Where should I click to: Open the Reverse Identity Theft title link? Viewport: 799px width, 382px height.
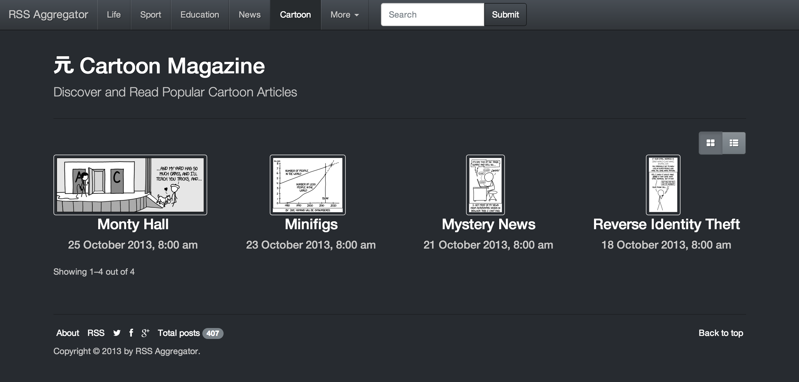tap(666, 224)
